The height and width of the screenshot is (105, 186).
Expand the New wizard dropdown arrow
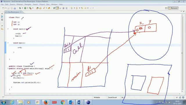6,8
